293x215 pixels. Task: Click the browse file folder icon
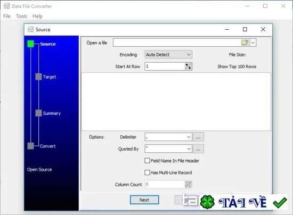coord(245,42)
